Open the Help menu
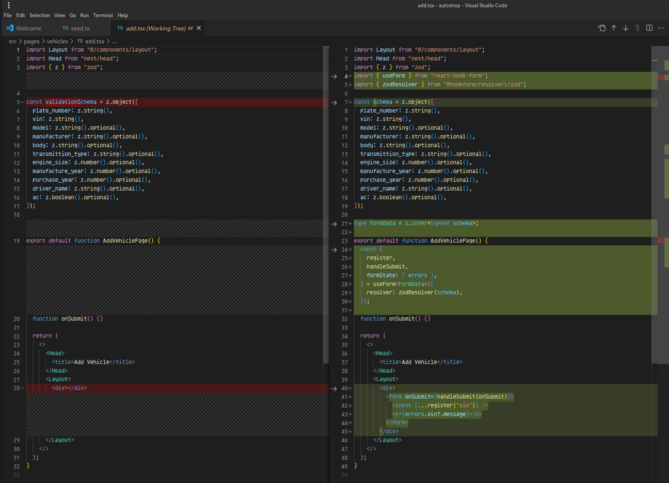669x483 pixels. coord(123,15)
